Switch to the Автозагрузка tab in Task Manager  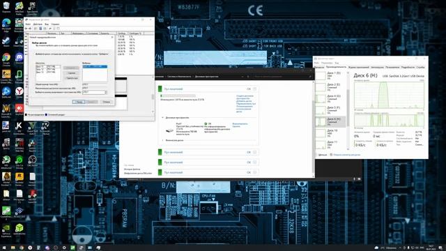click(x=377, y=68)
